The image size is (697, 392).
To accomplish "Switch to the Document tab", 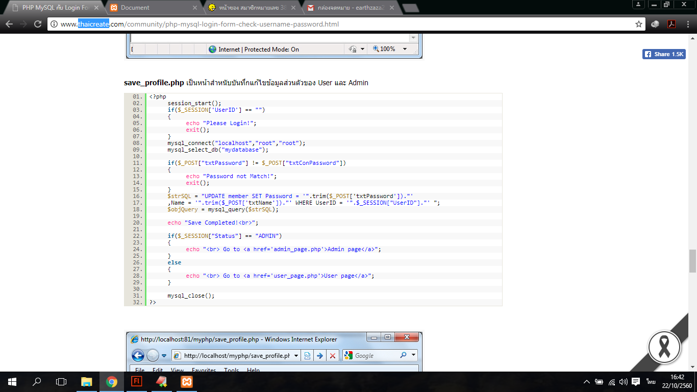I will click(x=153, y=8).
